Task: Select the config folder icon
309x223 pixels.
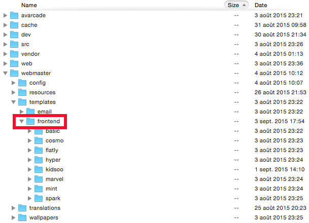Action: 22,83
